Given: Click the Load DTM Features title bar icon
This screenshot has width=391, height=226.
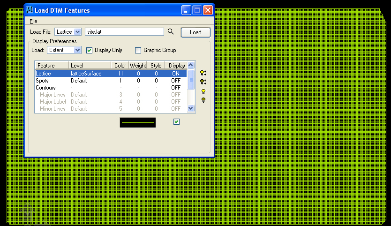Looking at the screenshot, I should pyautogui.click(x=30, y=10).
